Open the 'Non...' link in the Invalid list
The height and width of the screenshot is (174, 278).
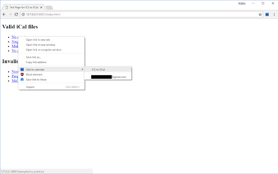(x=15, y=71)
